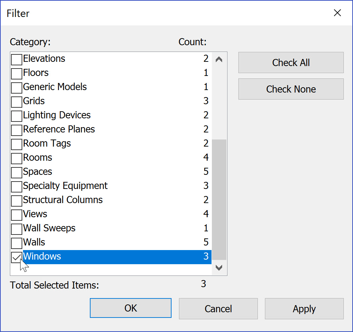Enable the Grids checkbox

(x=16, y=102)
